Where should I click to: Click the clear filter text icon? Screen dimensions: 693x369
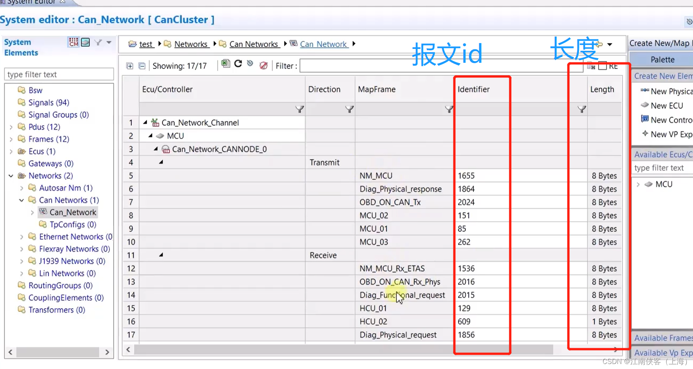pos(591,66)
